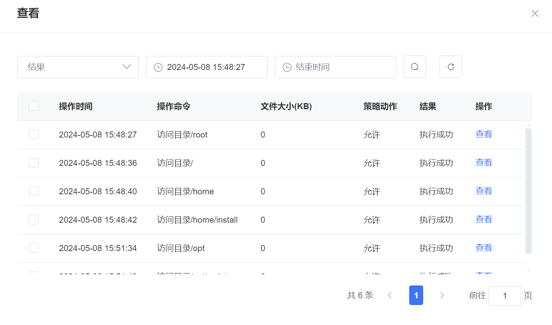Toggle the select-all checkbox in the table header
The image size is (552, 325).
[x=34, y=106]
